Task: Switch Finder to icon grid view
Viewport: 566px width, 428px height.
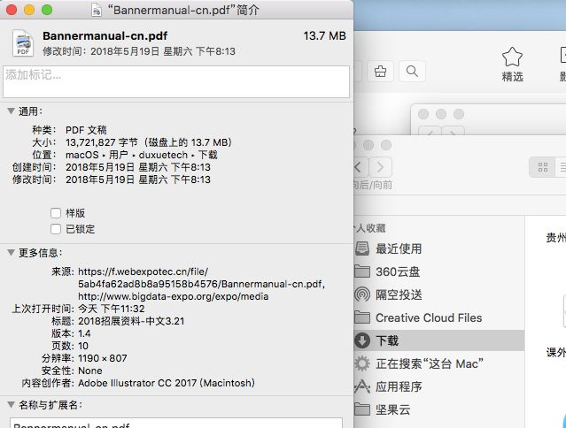Action: pos(543,167)
